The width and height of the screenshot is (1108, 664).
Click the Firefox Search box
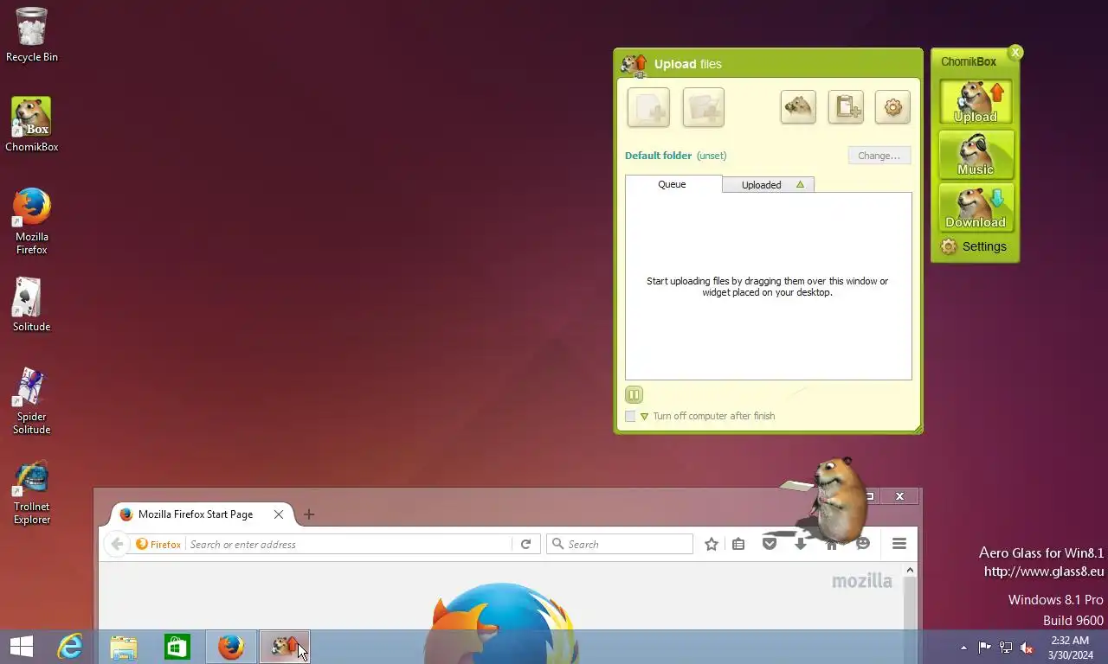(x=620, y=544)
